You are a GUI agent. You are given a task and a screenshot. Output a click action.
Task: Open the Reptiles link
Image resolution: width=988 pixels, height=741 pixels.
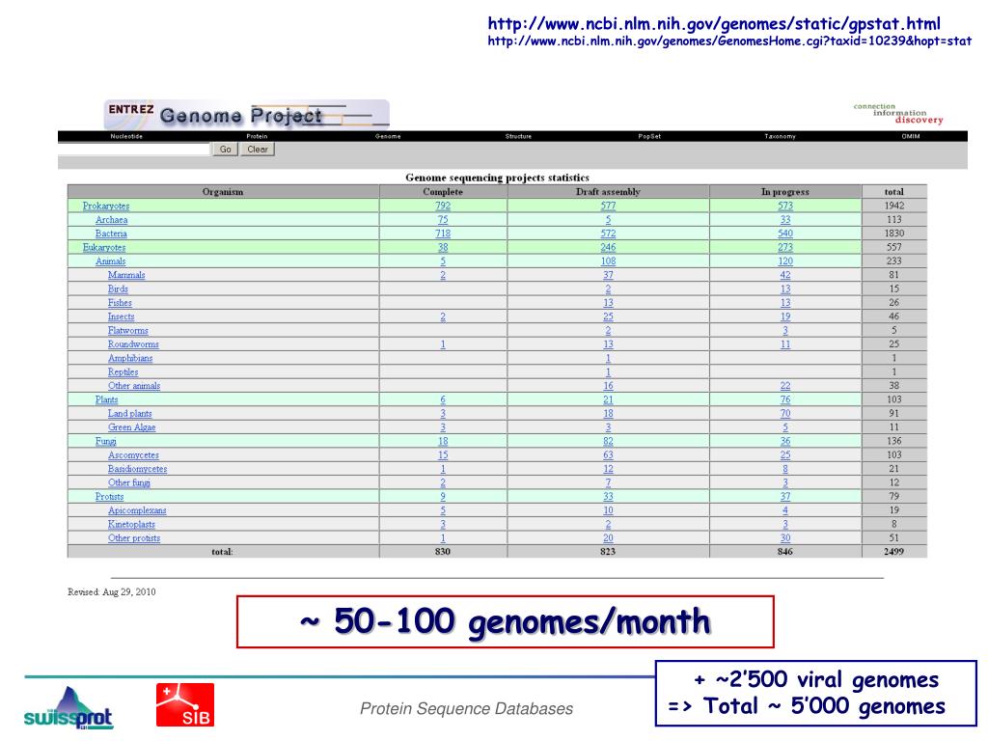pyautogui.click(x=123, y=372)
